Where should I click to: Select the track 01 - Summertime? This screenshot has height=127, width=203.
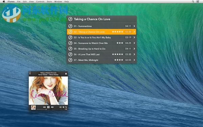(x=101, y=26)
